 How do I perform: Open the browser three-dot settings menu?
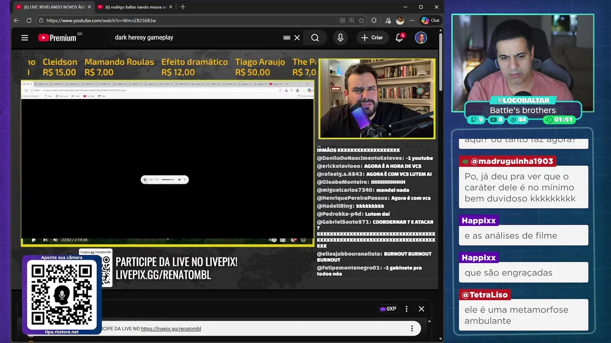click(x=412, y=20)
